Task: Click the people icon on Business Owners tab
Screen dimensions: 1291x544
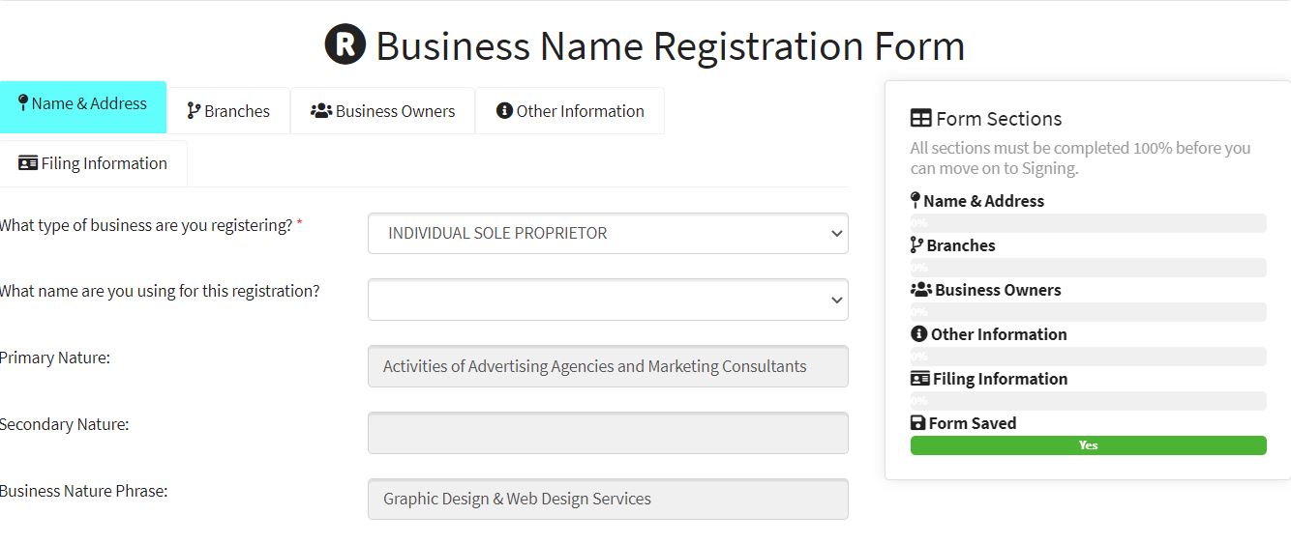Action: tap(321, 111)
